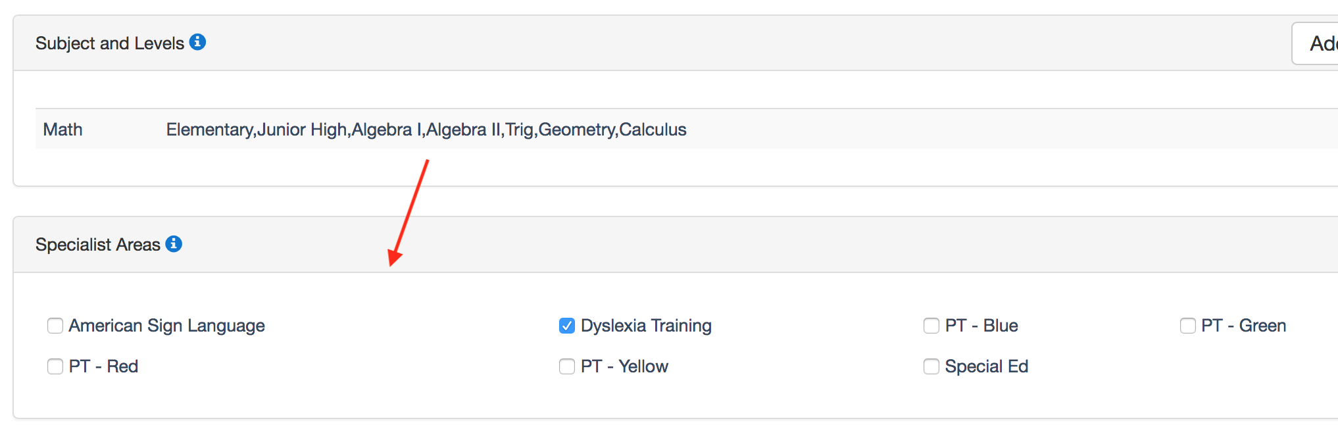The height and width of the screenshot is (425, 1338).
Task: Toggle the PT - Yellow checkbox
Action: click(x=567, y=366)
